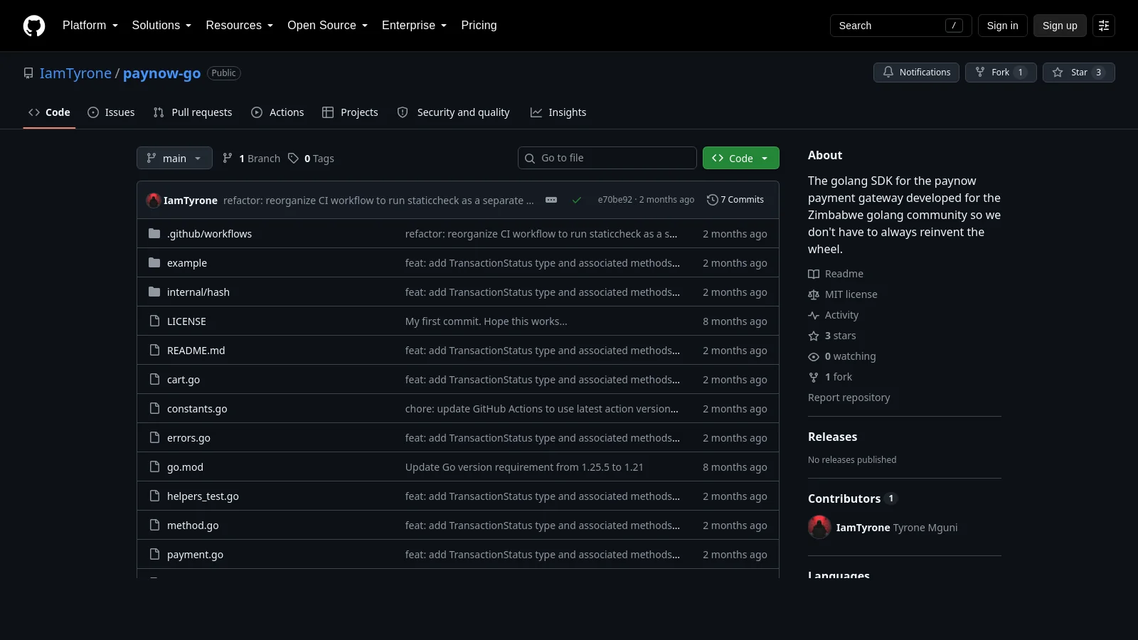Click the payment.go file icon
The height and width of the screenshot is (640, 1138).
tap(154, 555)
